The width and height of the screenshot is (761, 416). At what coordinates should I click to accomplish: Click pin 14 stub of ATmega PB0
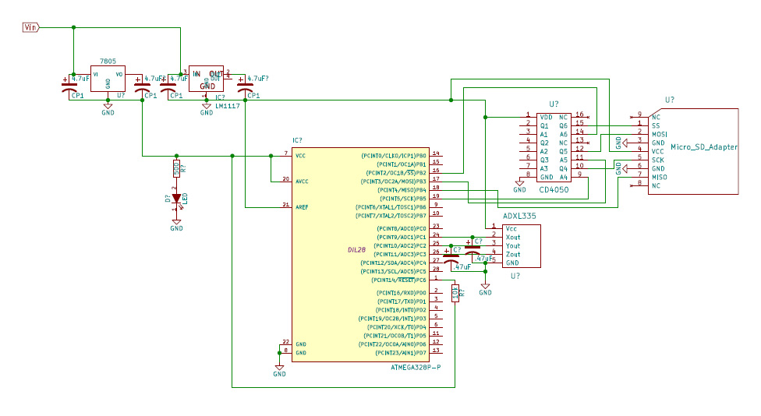click(436, 156)
